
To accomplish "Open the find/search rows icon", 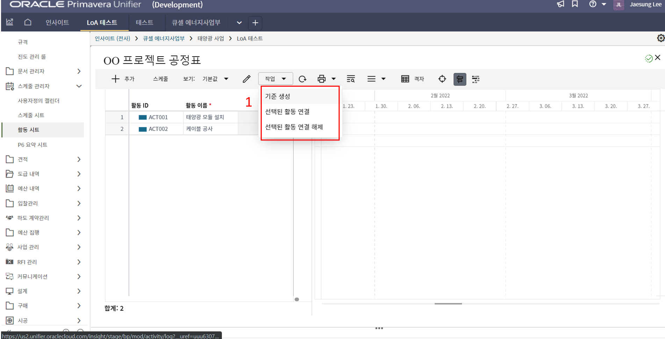I will pyautogui.click(x=350, y=79).
